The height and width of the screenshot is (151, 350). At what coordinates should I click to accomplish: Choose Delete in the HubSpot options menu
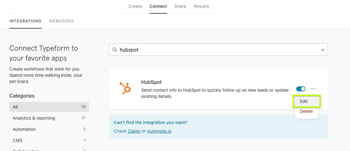(x=306, y=111)
